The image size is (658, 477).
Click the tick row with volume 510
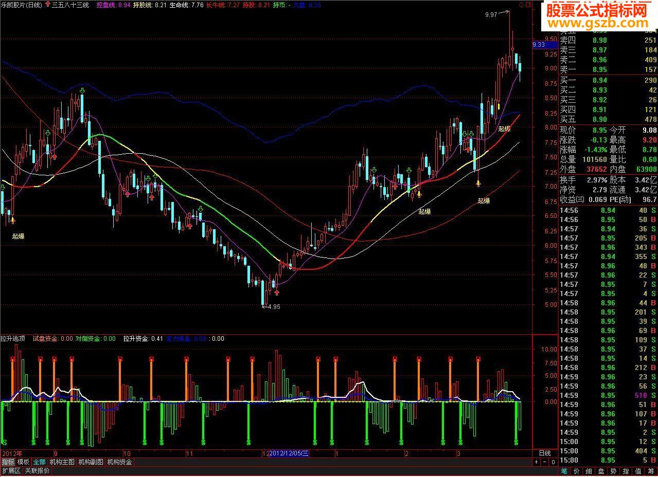point(609,395)
